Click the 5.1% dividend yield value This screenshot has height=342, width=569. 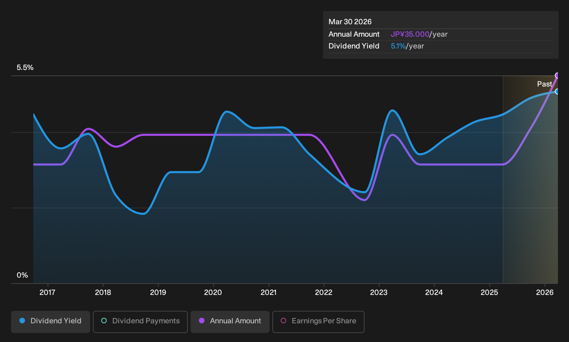398,46
